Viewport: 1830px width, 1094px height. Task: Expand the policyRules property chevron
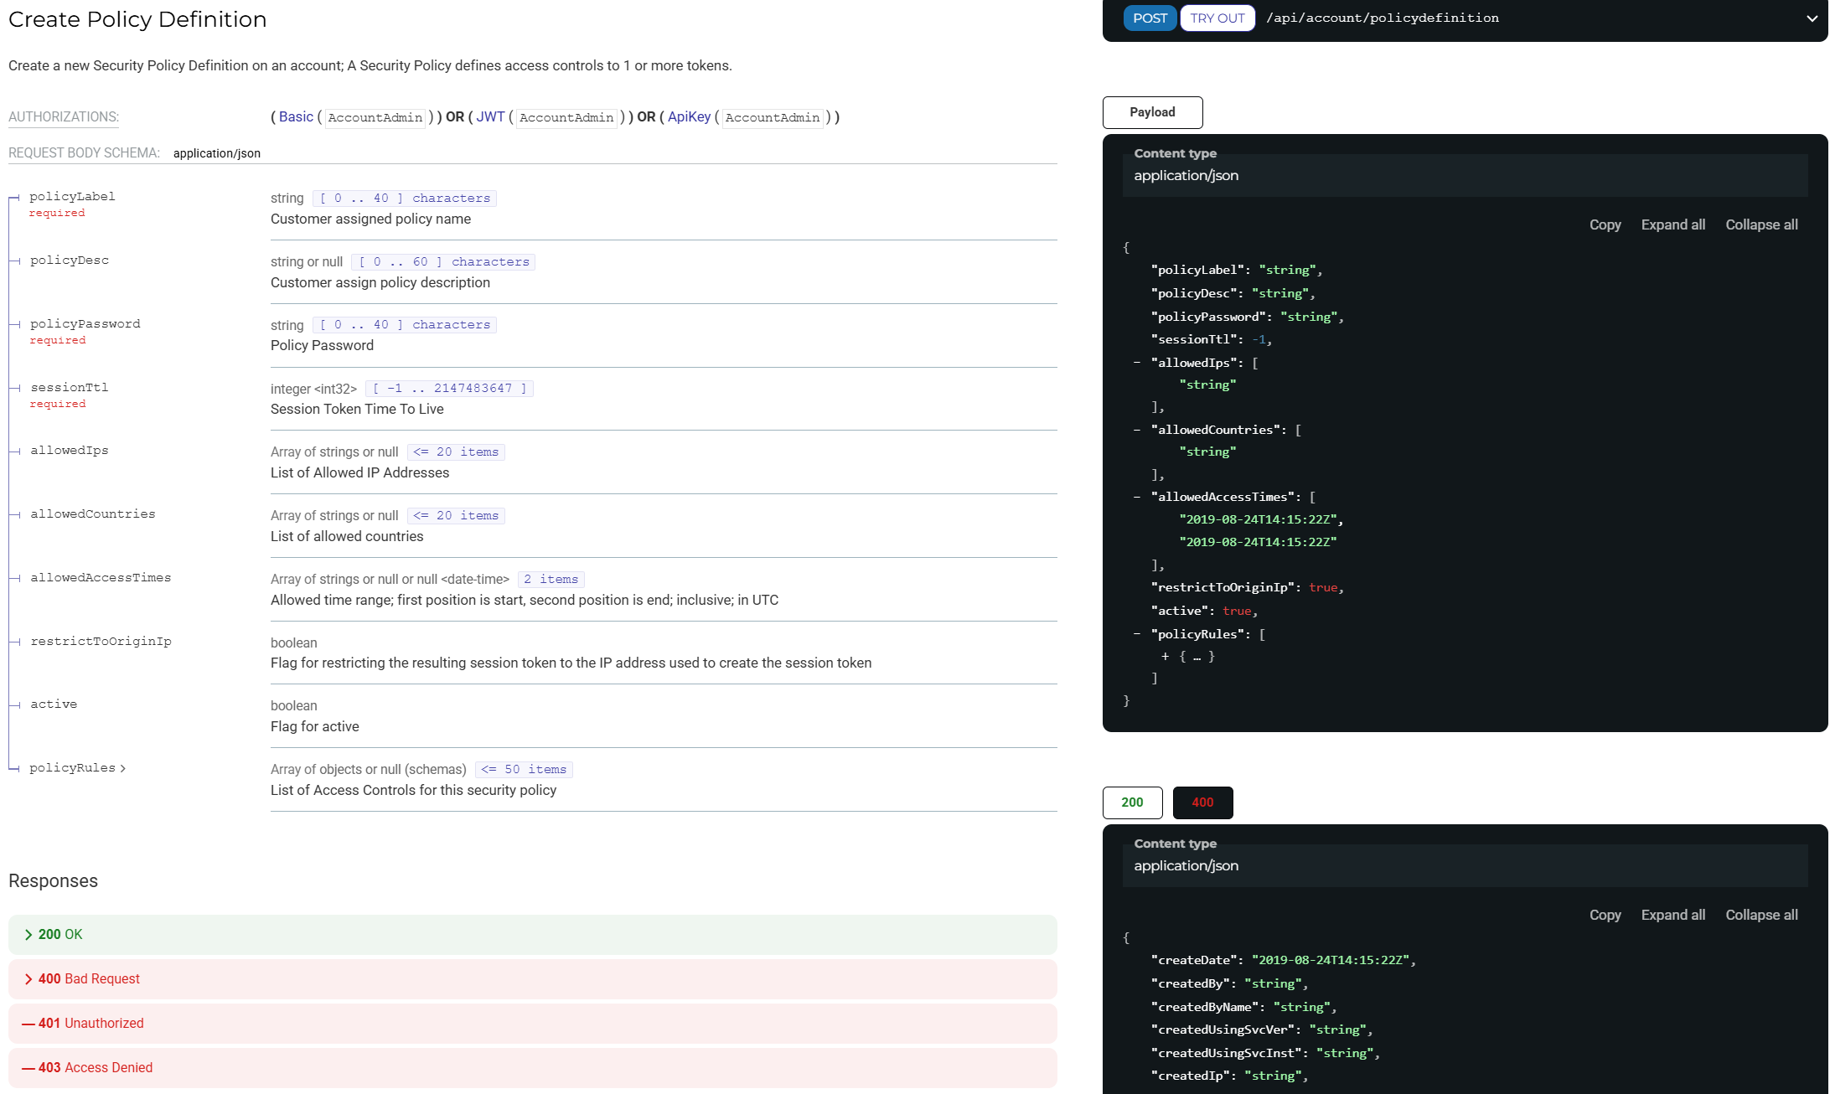(122, 768)
